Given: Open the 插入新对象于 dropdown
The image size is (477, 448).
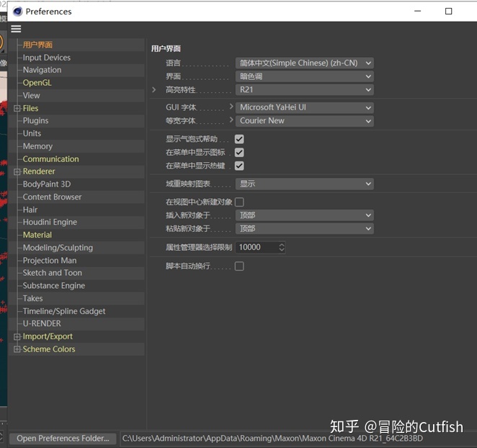Looking at the screenshot, I should (305, 215).
